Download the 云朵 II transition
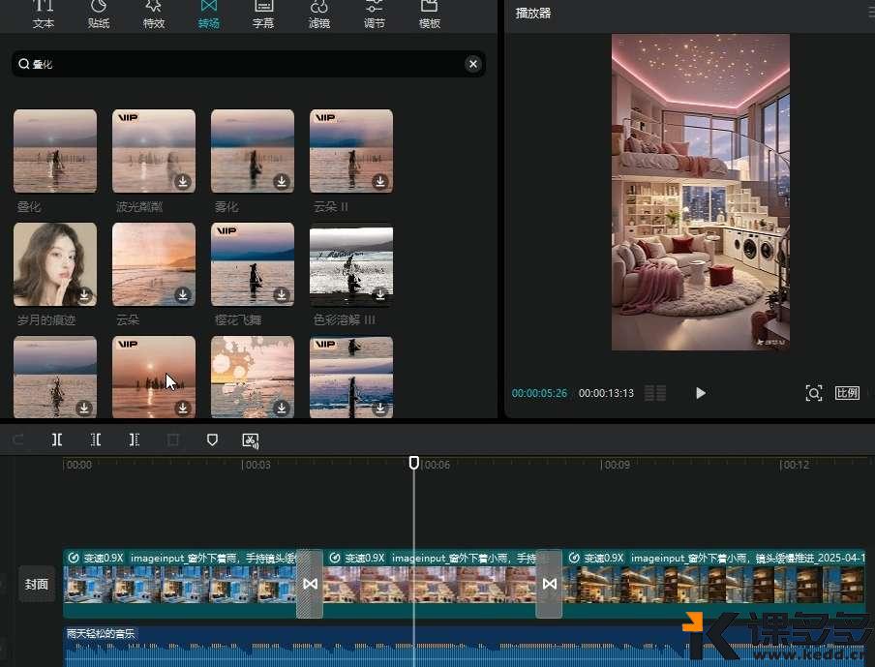Image resolution: width=875 pixels, height=667 pixels. (380, 181)
